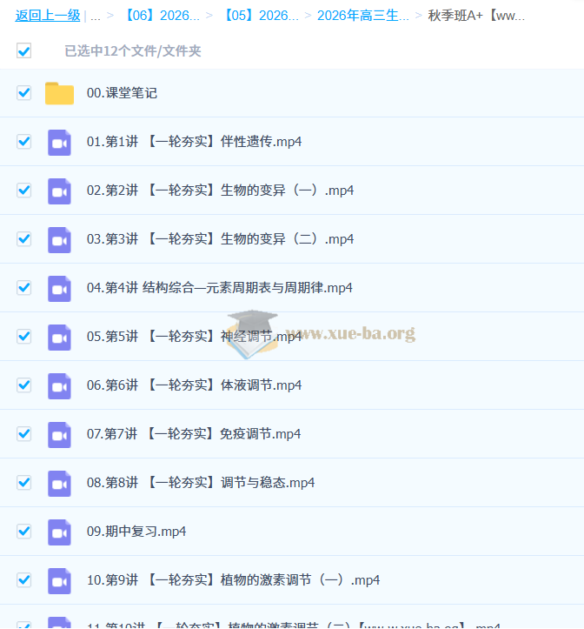This screenshot has width=584, height=629.
Task: Toggle the select-all checkbox in header
Action: coord(23,51)
